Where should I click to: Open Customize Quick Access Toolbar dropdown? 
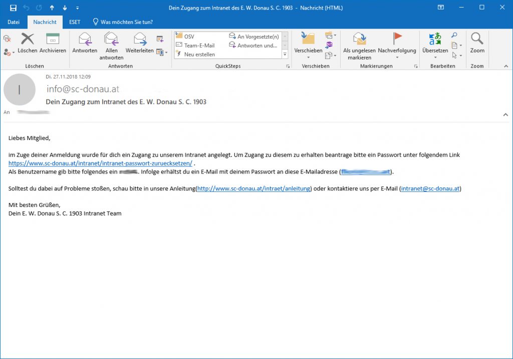point(78,8)
